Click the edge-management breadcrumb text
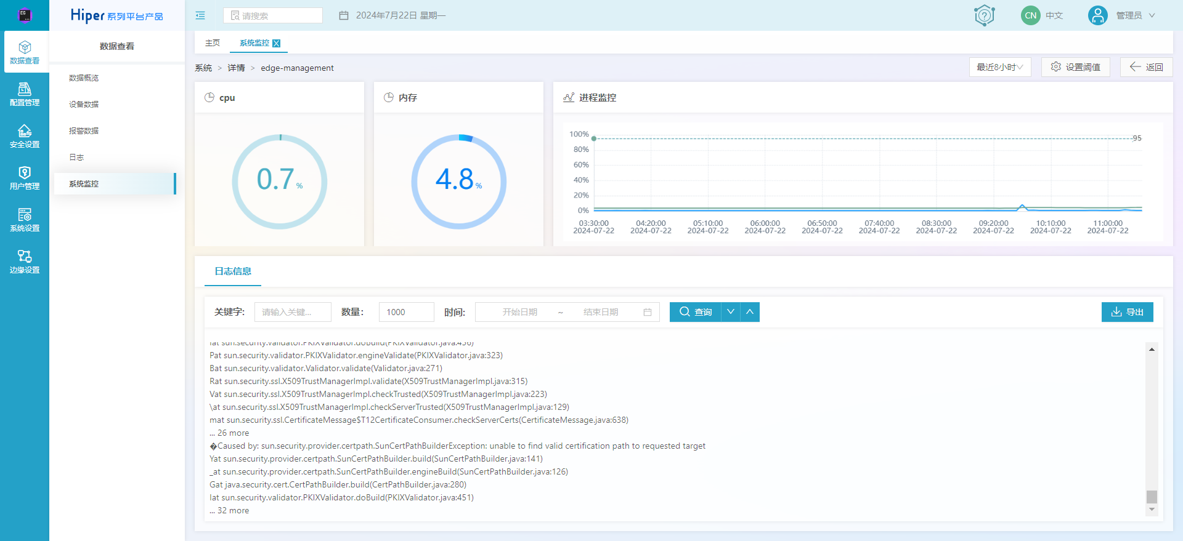Screen dimensions: 1183x541 click(297, 68)
